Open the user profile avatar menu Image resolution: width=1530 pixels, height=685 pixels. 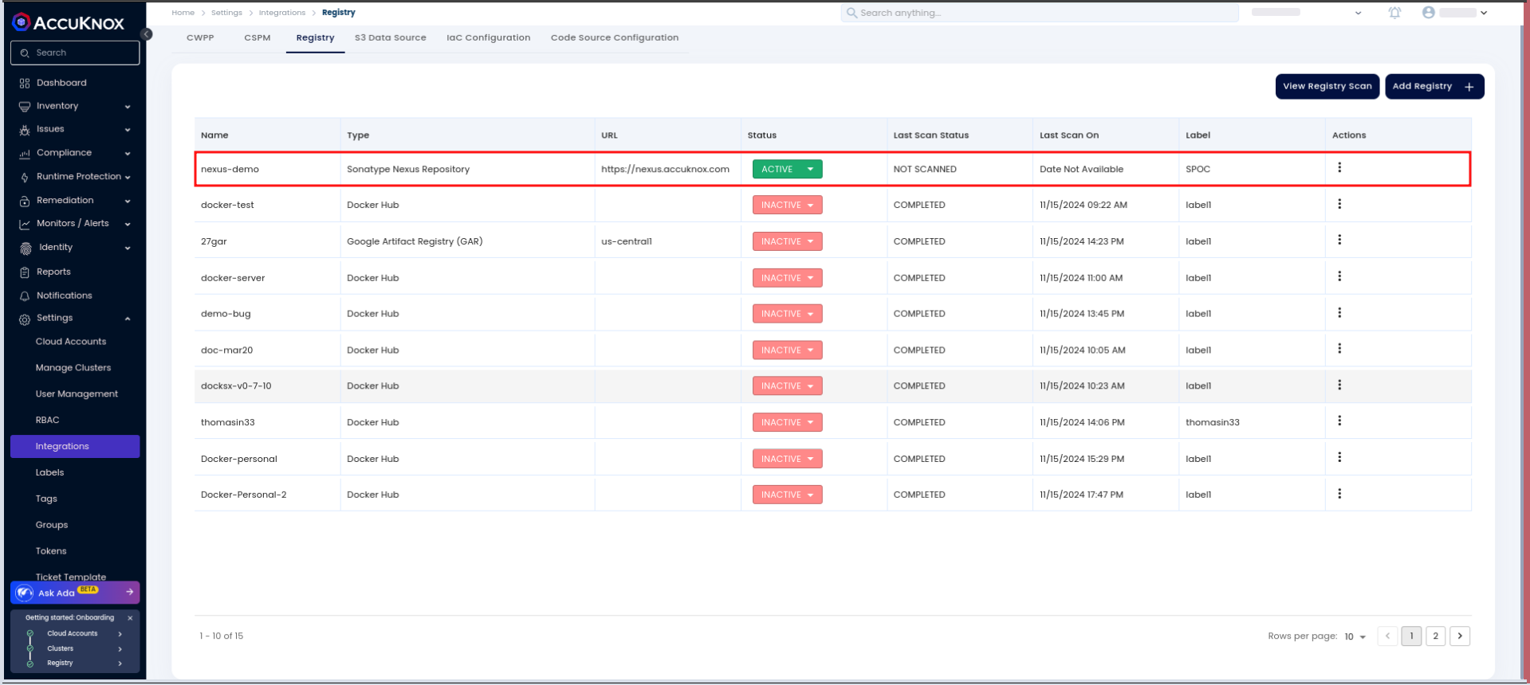1429,13
